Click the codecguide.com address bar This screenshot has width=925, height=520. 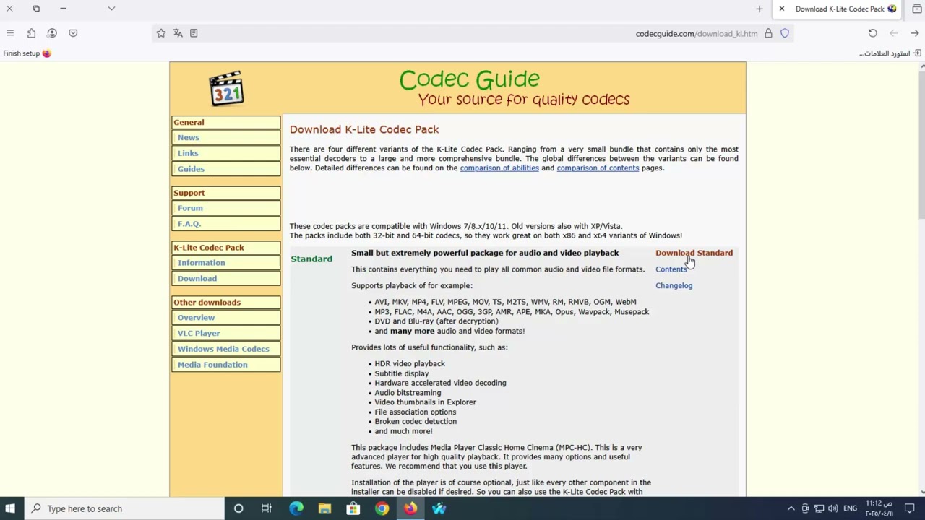point(473,33)
